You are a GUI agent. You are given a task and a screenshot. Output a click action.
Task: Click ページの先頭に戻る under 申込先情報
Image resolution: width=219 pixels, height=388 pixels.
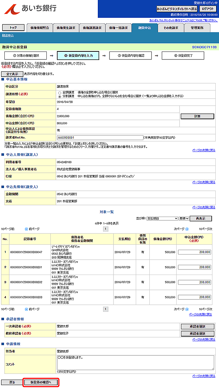tap(204, 207)
